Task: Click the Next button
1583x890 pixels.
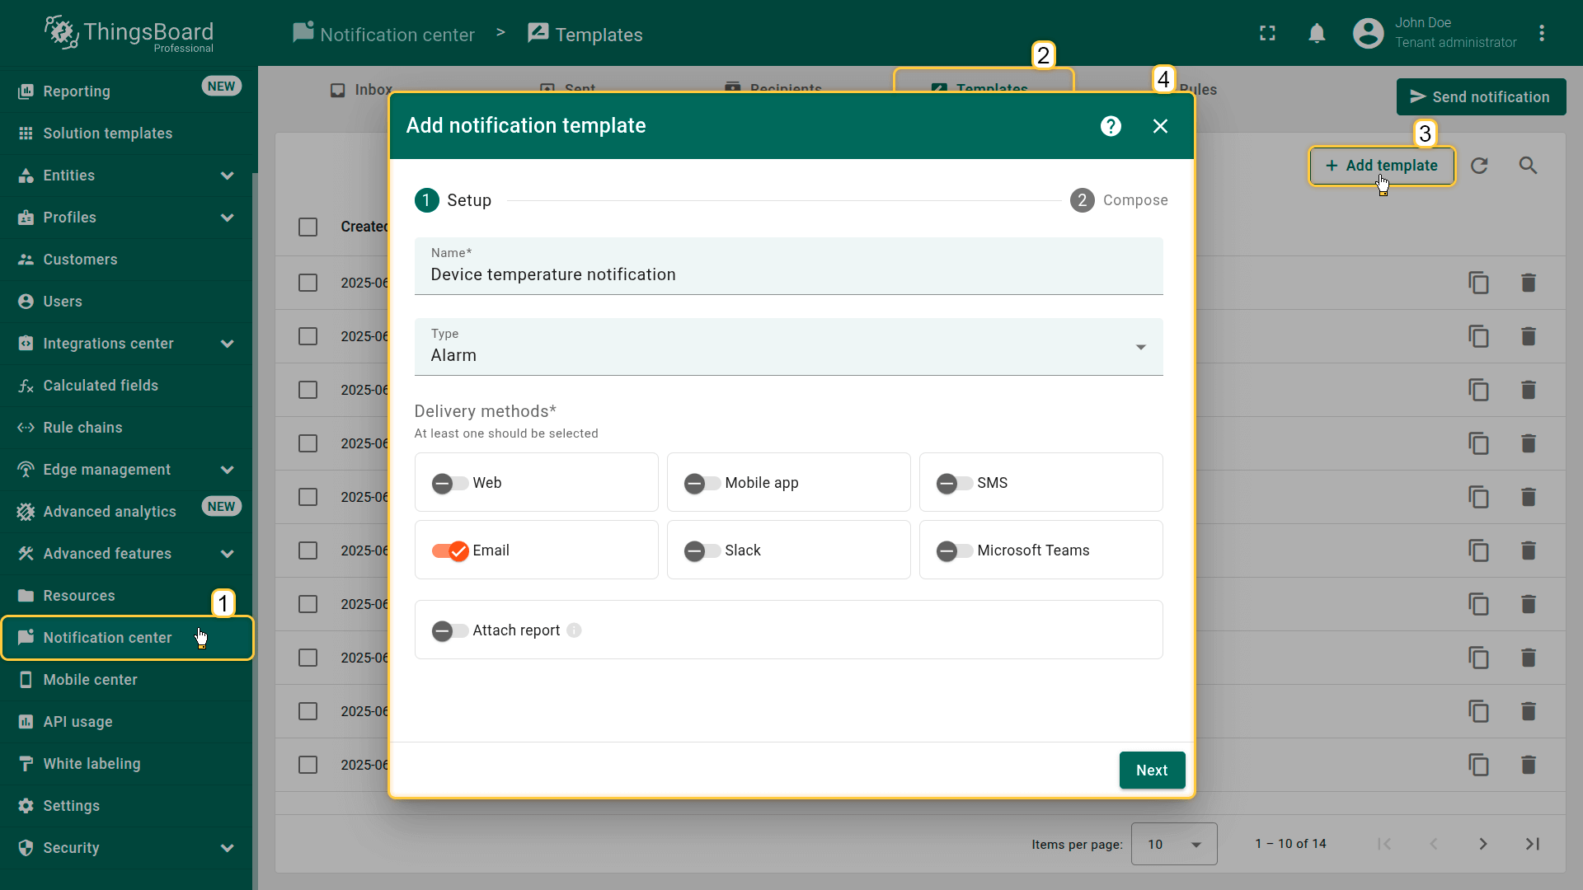Action: 1151,770
